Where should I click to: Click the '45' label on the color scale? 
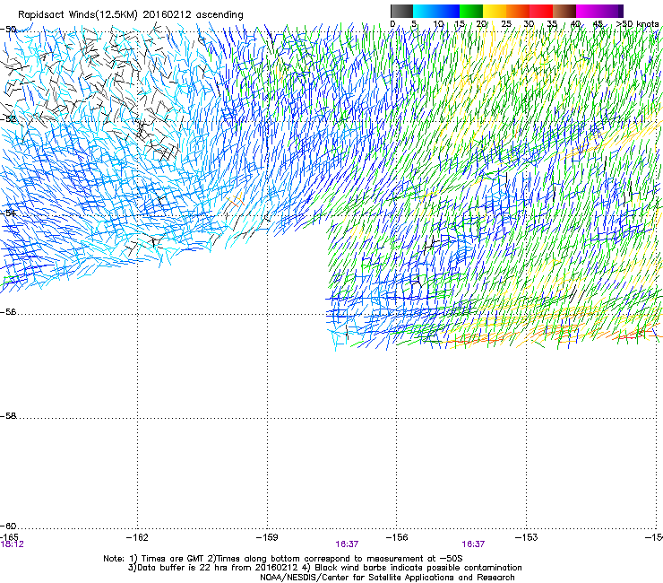pyautogui.click(x=598, y=24)
